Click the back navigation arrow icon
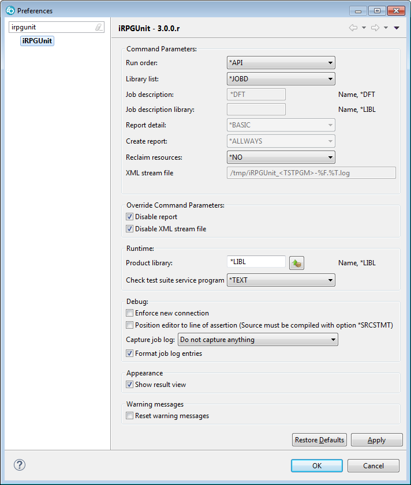The image size is (411, 485). (353, 28)
